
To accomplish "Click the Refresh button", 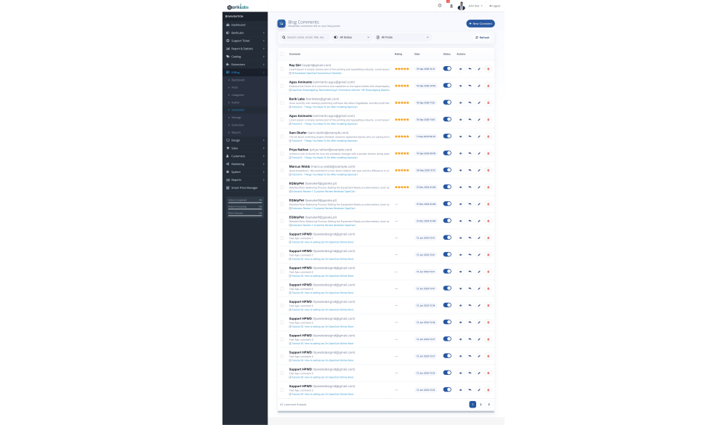I will 482,38.
